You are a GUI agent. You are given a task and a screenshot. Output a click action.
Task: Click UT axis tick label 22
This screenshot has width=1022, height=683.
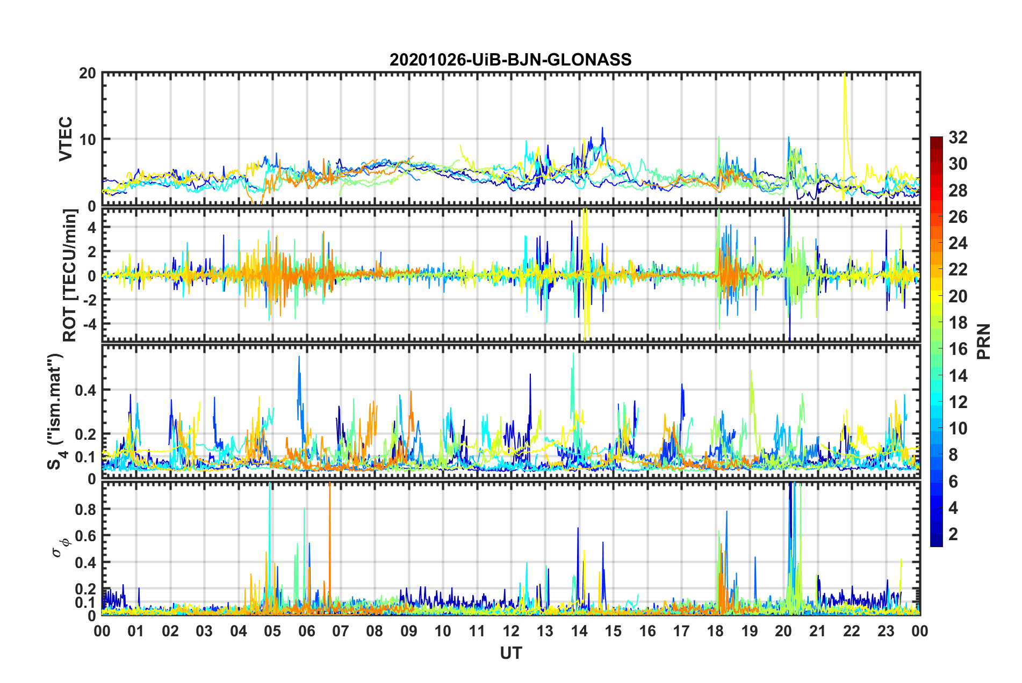coord(852,631)
